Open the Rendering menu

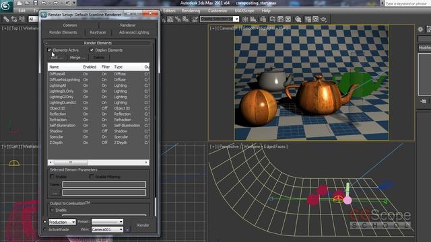click(191, 11)
